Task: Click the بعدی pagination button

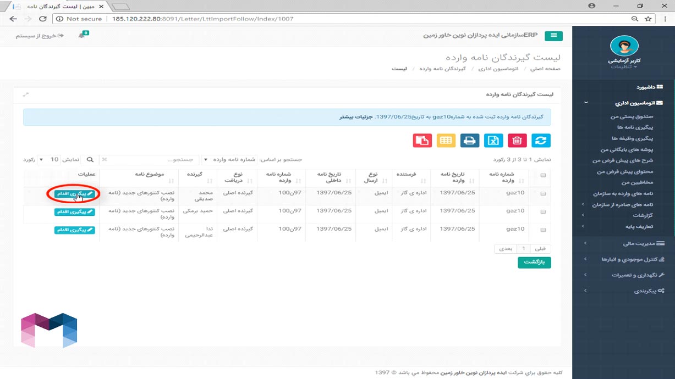Action: tap(506, 248)
